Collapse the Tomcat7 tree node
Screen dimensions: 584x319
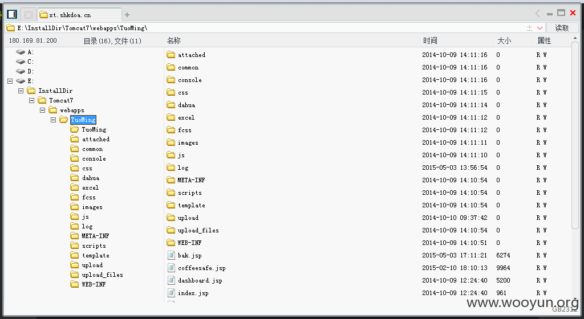pos(32,100)
